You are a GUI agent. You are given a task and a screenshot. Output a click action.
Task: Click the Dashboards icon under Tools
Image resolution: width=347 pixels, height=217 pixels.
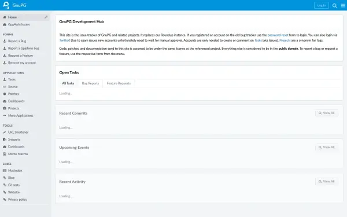[x=5, y=147]
